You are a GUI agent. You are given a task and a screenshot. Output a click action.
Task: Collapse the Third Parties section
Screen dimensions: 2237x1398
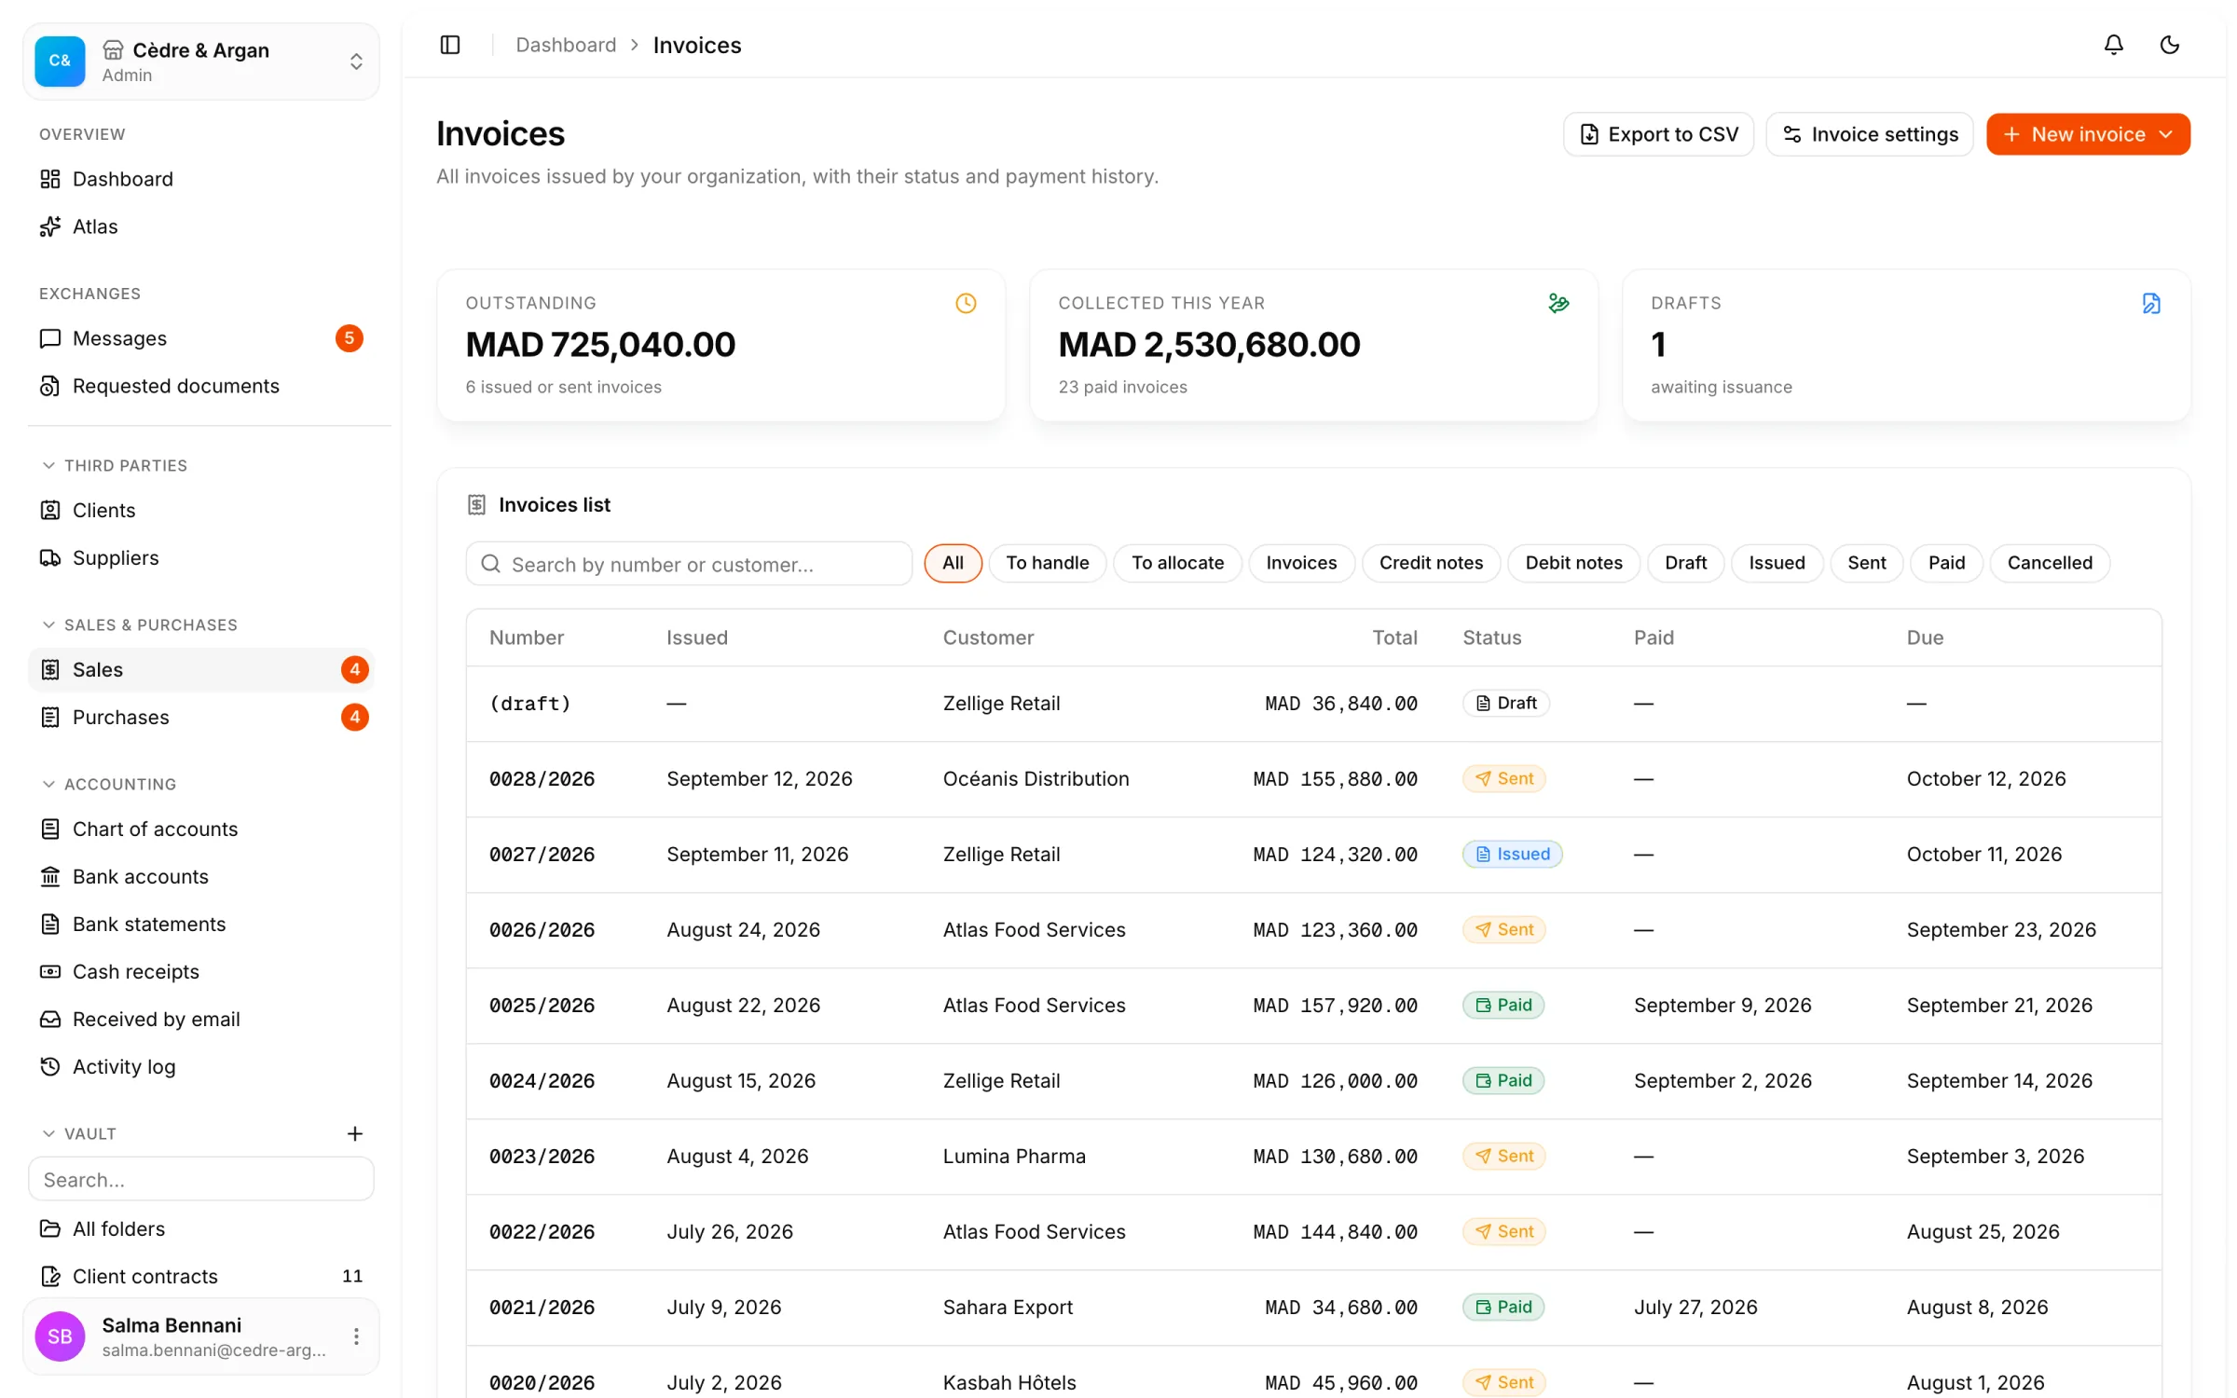point(115,465)
